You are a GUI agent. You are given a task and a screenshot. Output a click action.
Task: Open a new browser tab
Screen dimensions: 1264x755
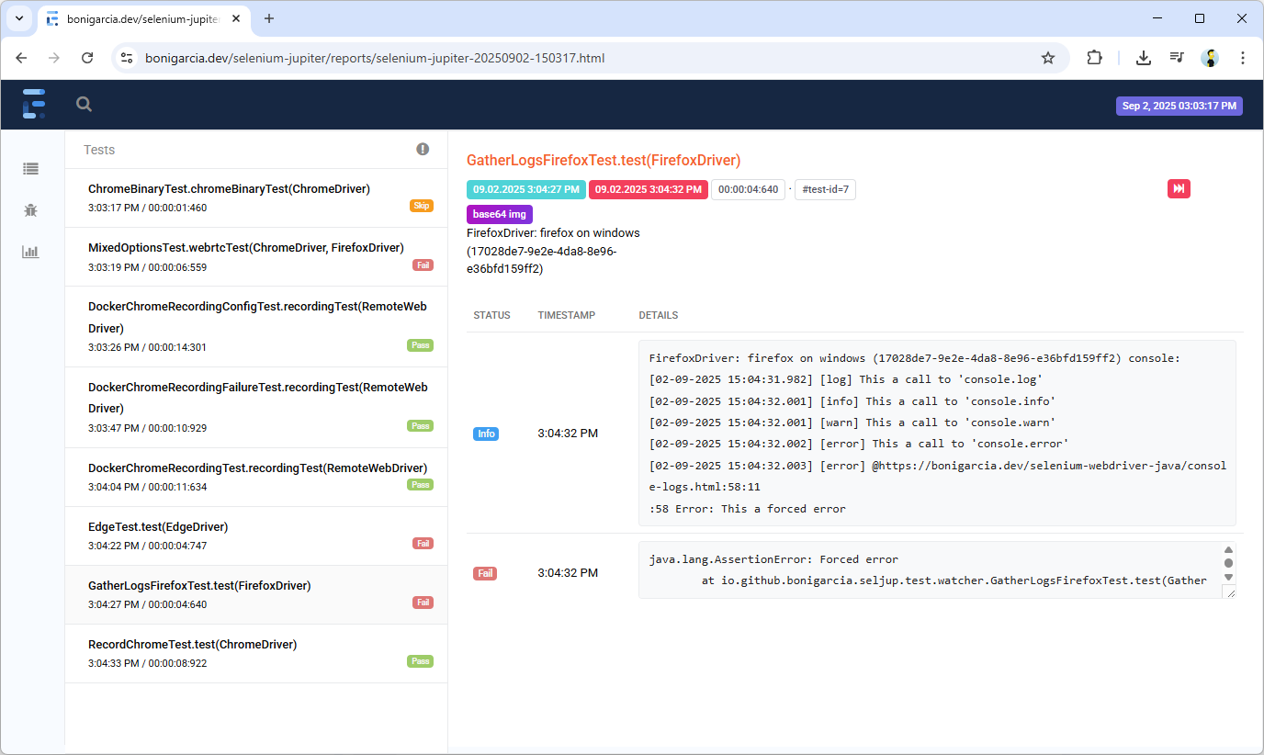click(269, 18)
